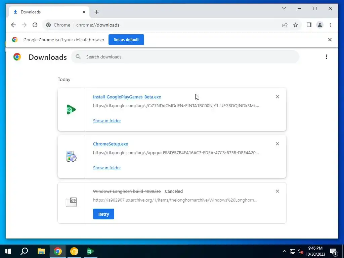The height and width of the screenshot is (258, 344).
Task: Dismiss the default browser notification bar
Action: [330, 40]
